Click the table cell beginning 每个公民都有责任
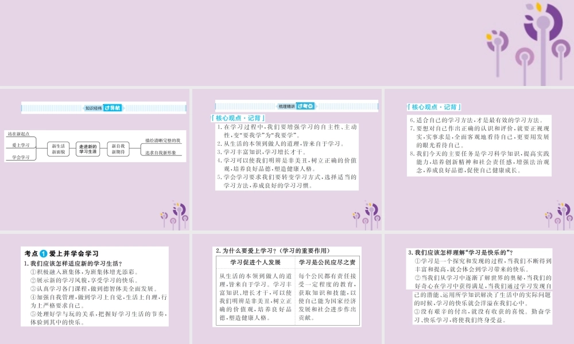This screenshot has width=574, height=344. (327, 297)
